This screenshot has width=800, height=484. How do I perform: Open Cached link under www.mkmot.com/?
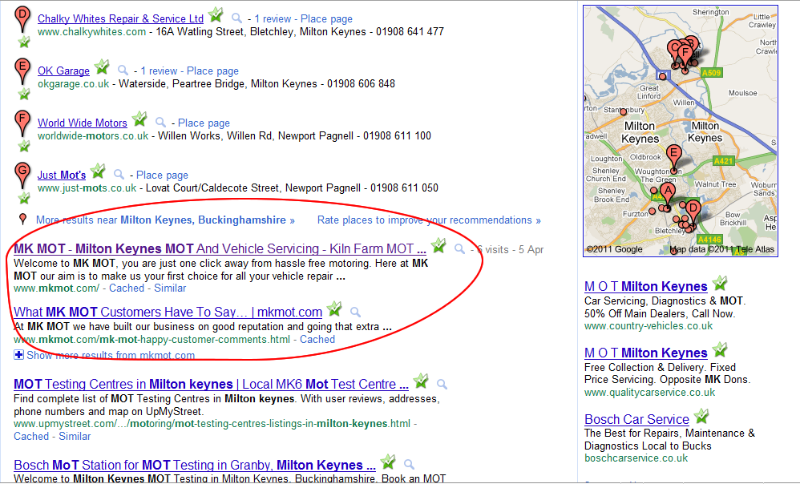pos(127,288)
